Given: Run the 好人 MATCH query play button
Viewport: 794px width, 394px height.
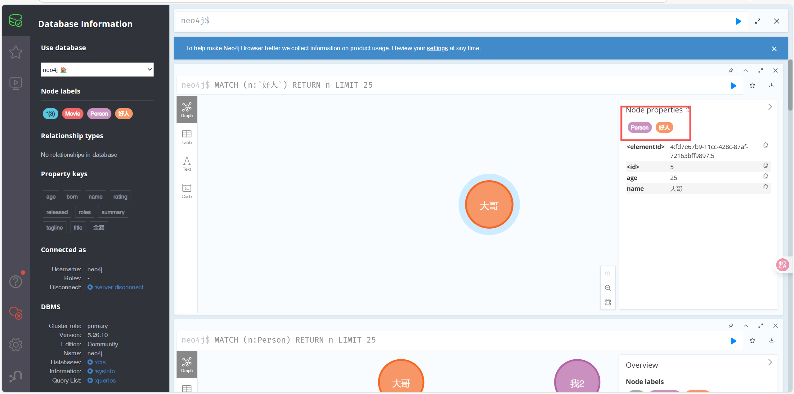Looking at the screenshot, I should click(x=733, y=85).
